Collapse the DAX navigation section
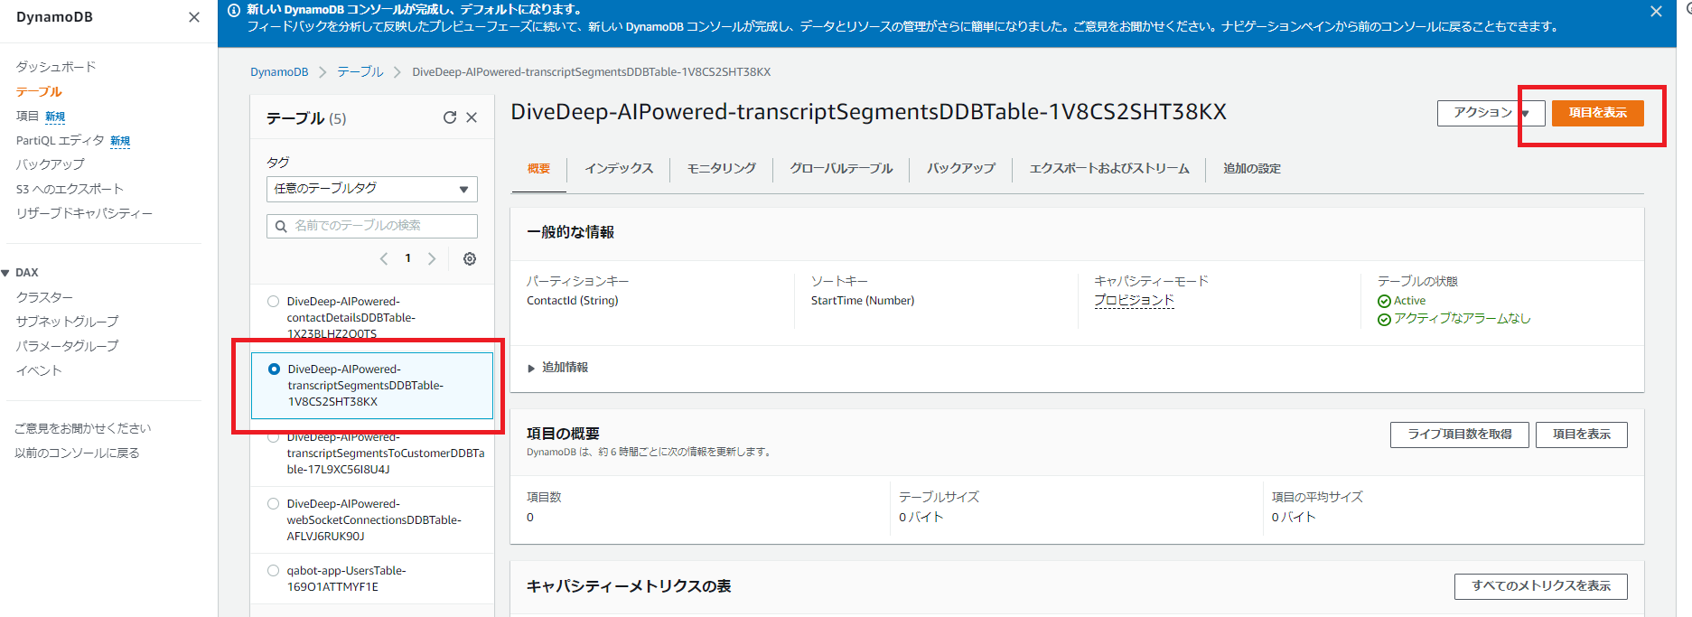The height and width of the screenshot is (617, 1692). 5,273
